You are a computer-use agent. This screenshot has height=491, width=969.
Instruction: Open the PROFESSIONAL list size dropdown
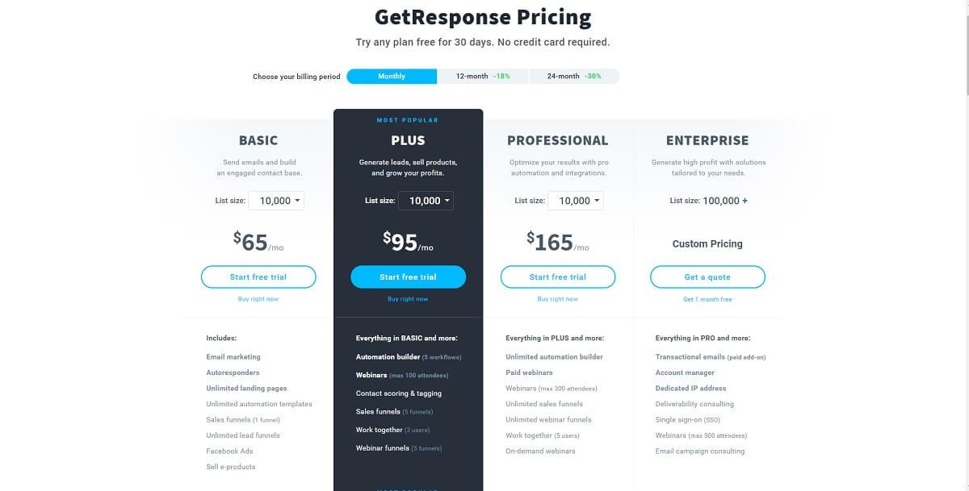[575, 201]
